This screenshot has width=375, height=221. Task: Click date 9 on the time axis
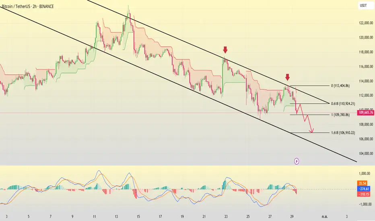[x=72, y=217]
